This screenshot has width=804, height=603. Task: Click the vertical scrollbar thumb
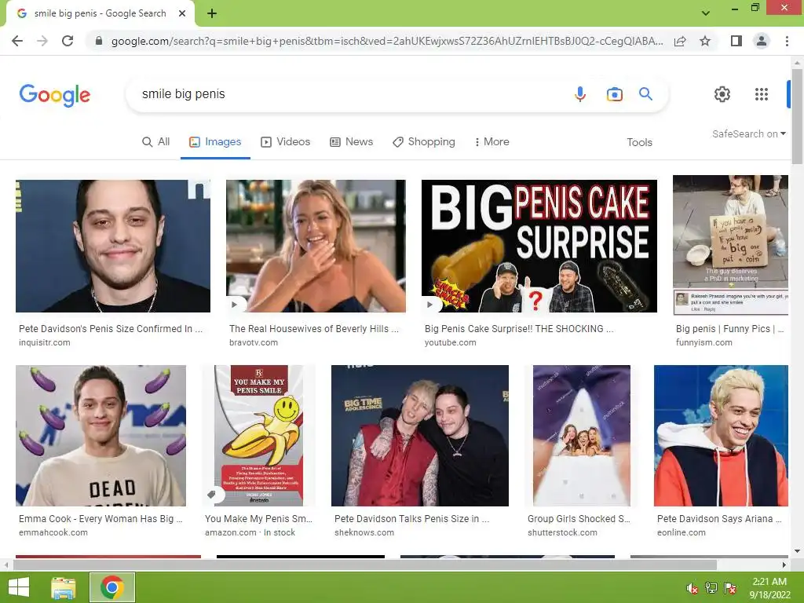point(797,116)
